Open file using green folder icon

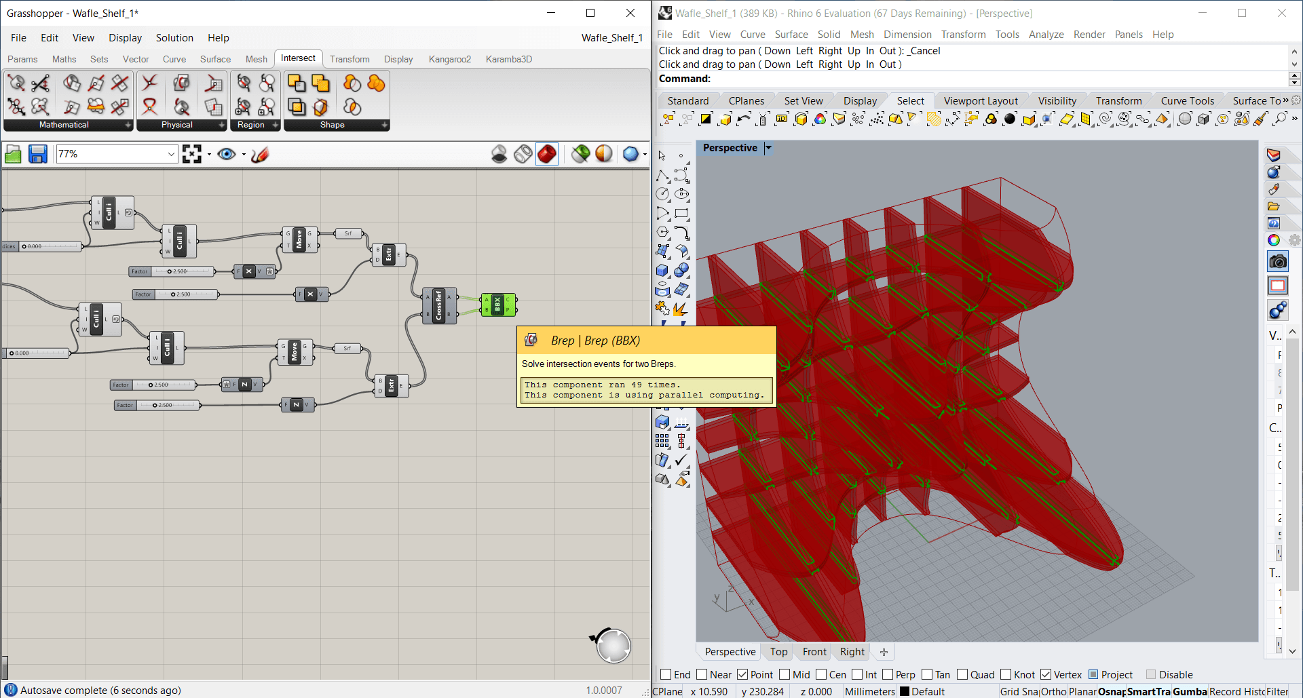click(13, 155)
